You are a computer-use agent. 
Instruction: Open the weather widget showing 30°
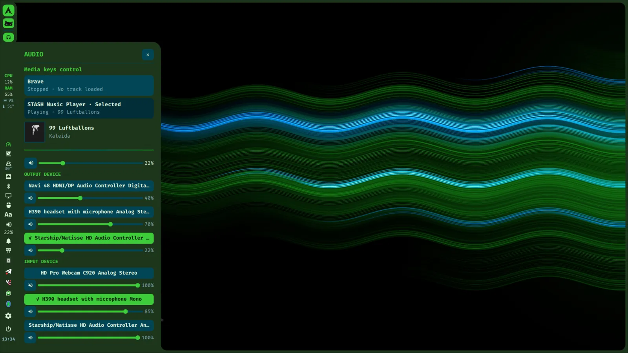click(8, 166)
